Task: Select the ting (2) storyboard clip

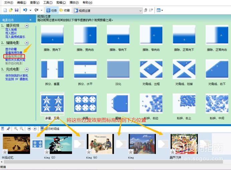Action: (x=58, y=144)
